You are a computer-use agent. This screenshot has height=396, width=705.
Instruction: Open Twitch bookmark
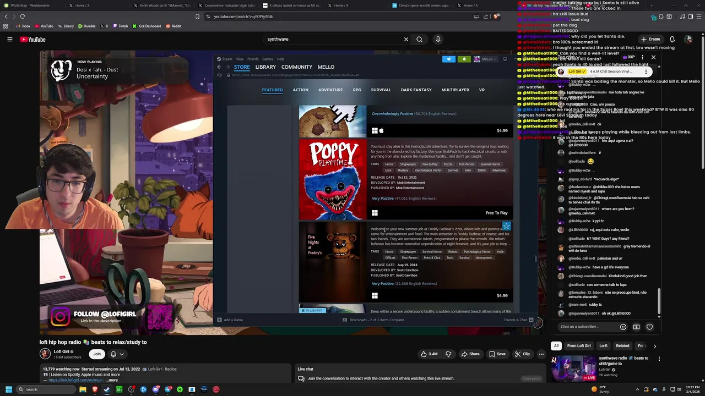(120, 26)
